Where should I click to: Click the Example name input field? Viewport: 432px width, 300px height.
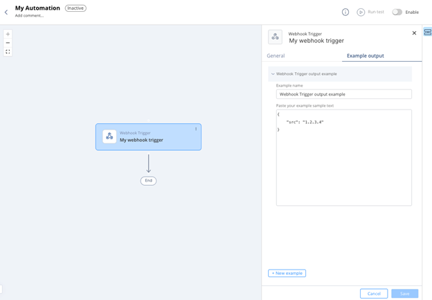[343, 94]
